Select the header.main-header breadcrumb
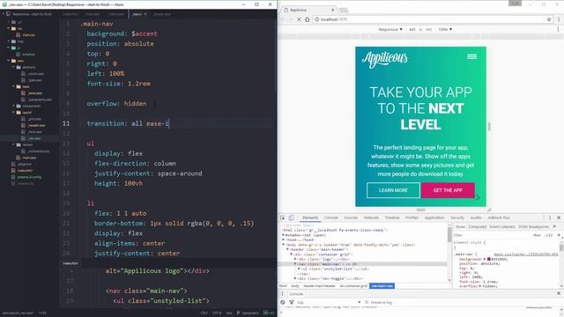 319,286
